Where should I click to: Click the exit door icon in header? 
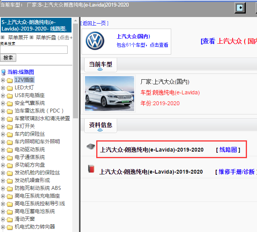tap(240, 8)
